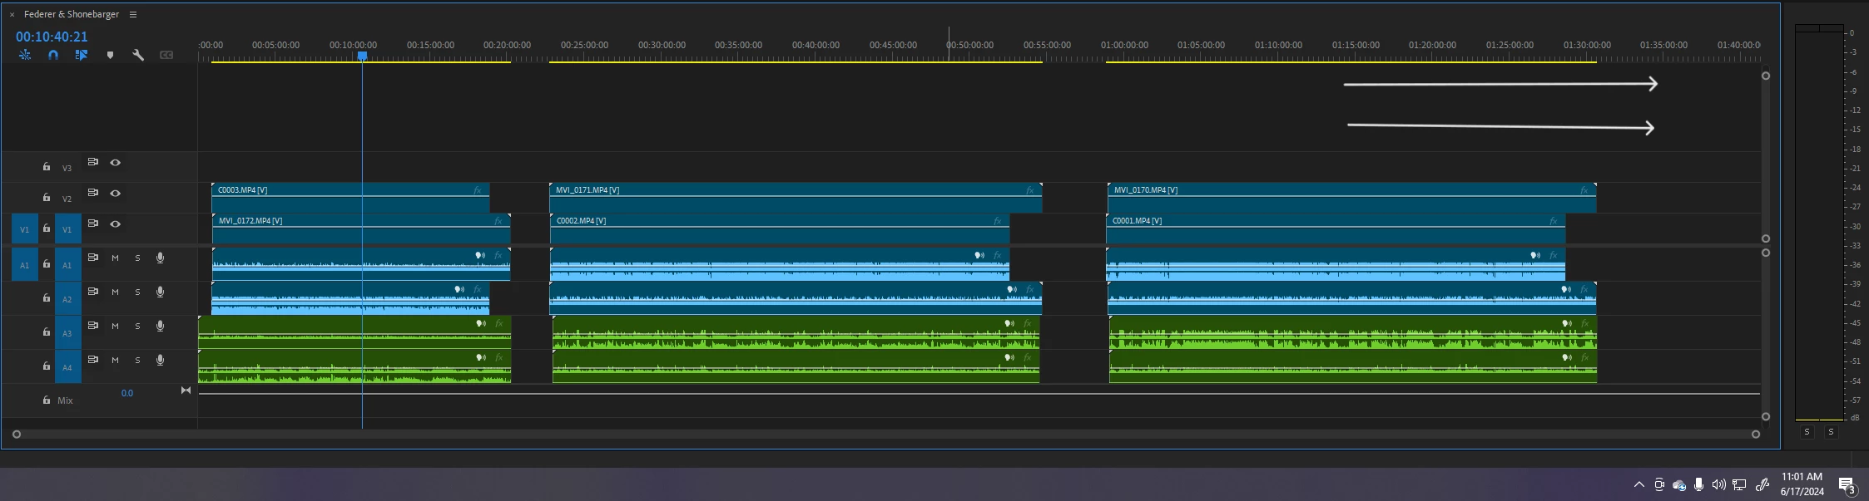The width and height of the screenshot is (1869, 501).
Task: Select the C0002.MP4 video clip
Action: 780,228
